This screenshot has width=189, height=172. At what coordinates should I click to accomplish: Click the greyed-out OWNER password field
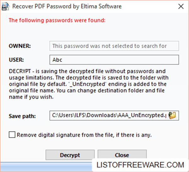coord(114,46)
